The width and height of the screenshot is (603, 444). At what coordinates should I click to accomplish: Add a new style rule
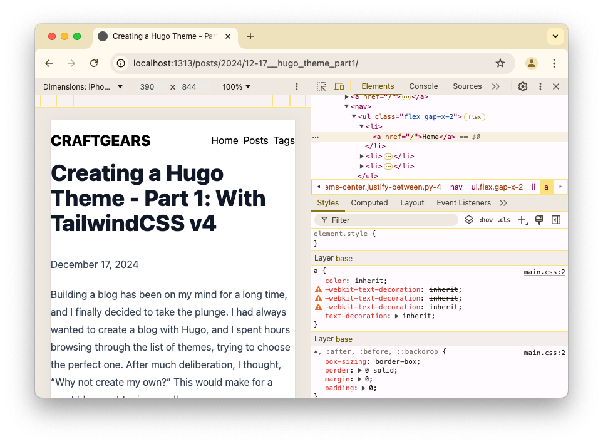coord(522,220)
